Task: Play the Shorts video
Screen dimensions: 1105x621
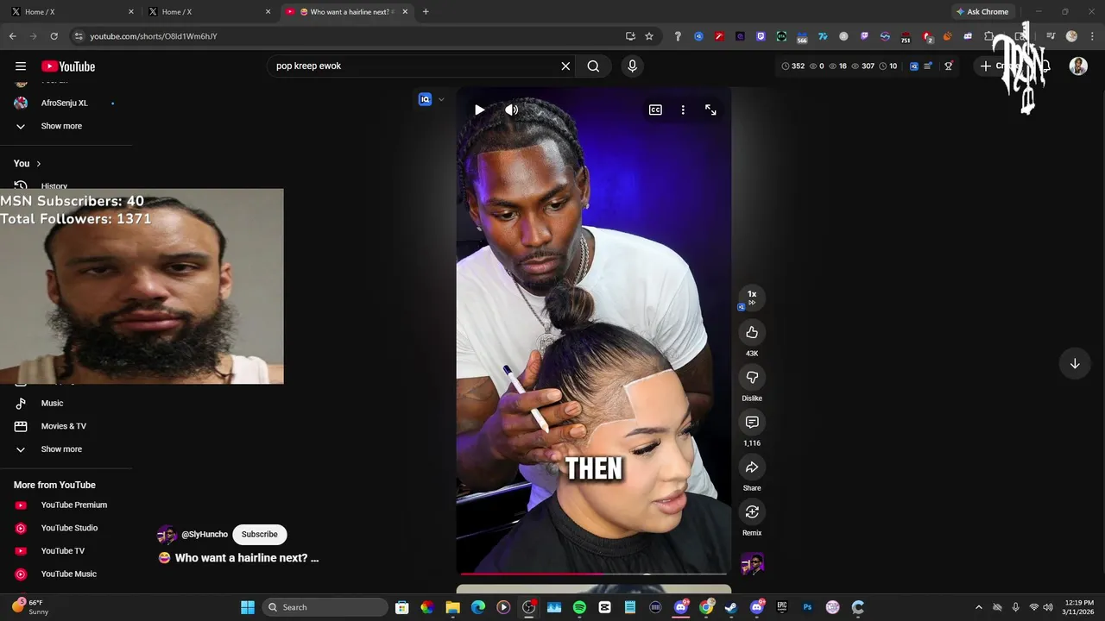Action: [x=479, y=110]
